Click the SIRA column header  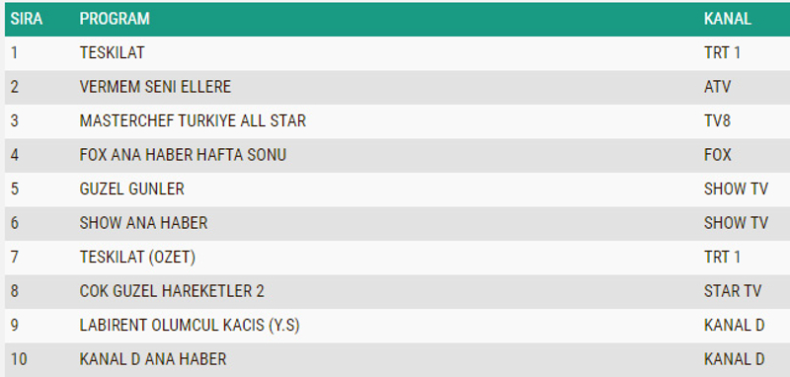point(27,19)
